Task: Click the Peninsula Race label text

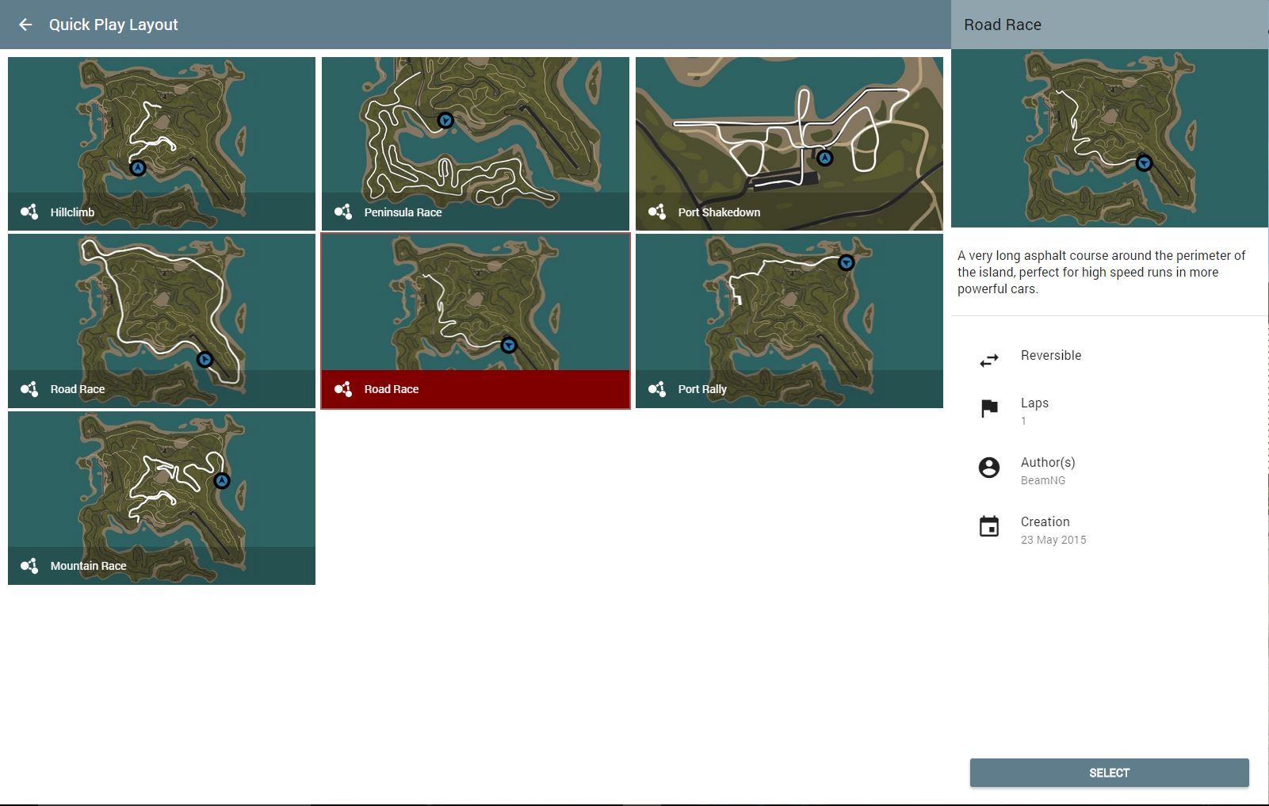Action: pyautogui.click(x=403, y=212)
